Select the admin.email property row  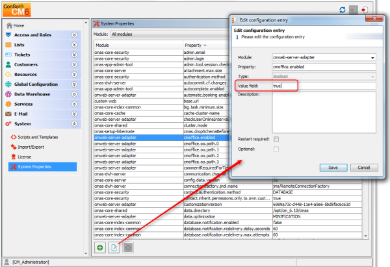[161, 53]
